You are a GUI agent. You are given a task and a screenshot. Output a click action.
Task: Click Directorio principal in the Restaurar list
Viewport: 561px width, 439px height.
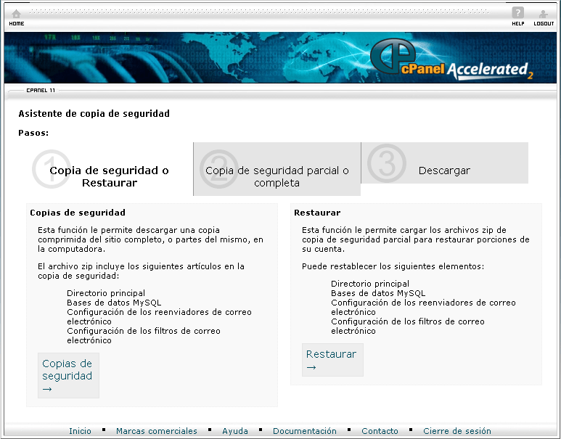point(370,284)
